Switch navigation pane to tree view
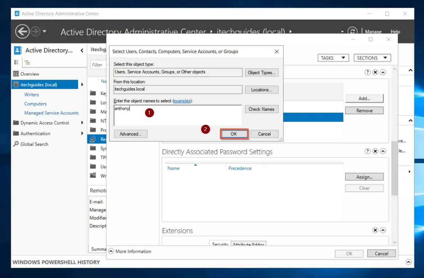 point(27,63)
